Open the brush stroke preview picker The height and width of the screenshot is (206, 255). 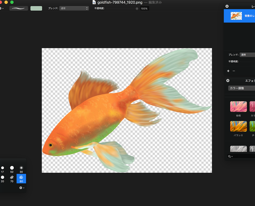[x=18, y=8]
